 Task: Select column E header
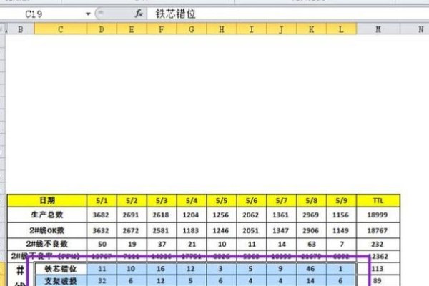[x=132, y=29]
